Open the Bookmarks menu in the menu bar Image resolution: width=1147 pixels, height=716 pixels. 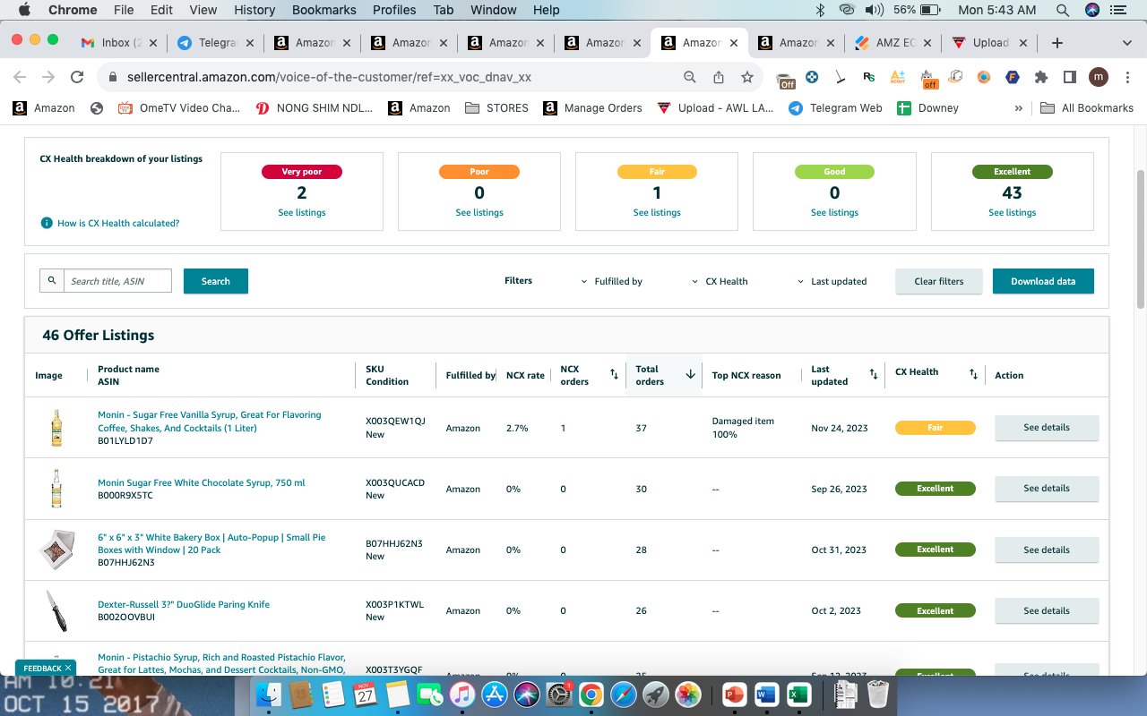(x=323, y=10)
